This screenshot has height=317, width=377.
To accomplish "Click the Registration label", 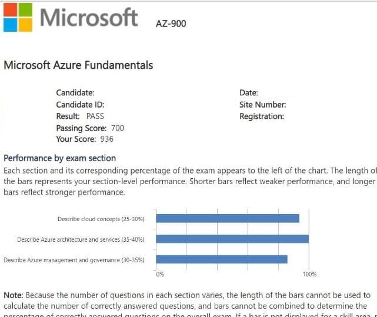I will coord(262,116).
